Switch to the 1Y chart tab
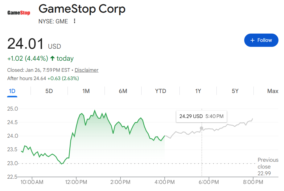This screenshot has width=284, height=191. coord(198,91)
